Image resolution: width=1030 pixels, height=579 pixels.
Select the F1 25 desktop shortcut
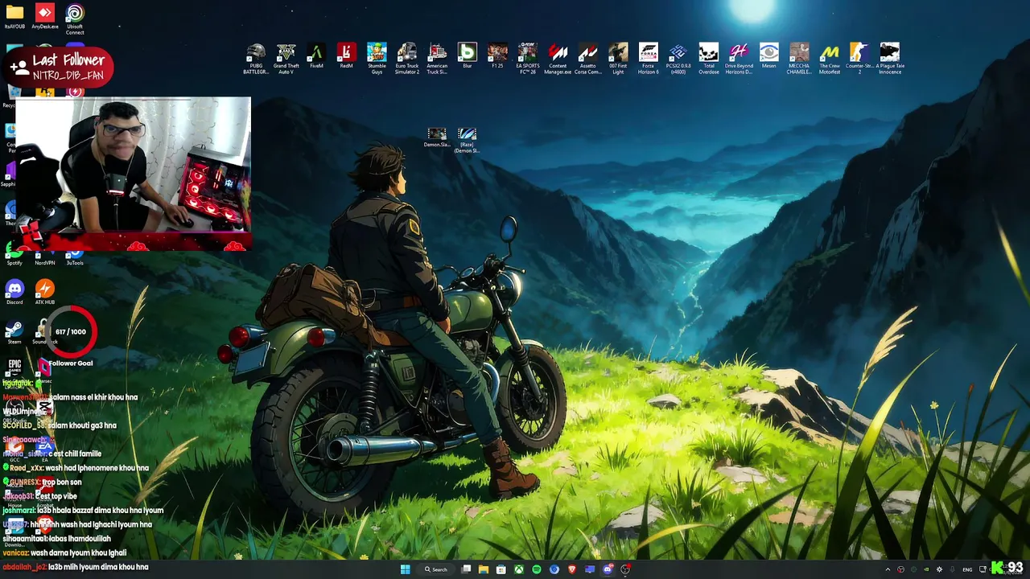497,56
